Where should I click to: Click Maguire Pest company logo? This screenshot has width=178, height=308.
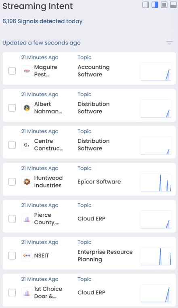click(x=27, y=71)
